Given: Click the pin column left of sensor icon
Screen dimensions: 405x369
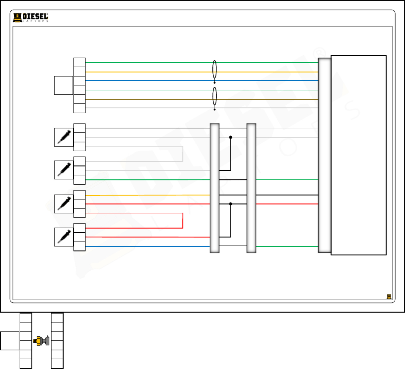Looking at the screenshot, I should [x=26, y=341].
